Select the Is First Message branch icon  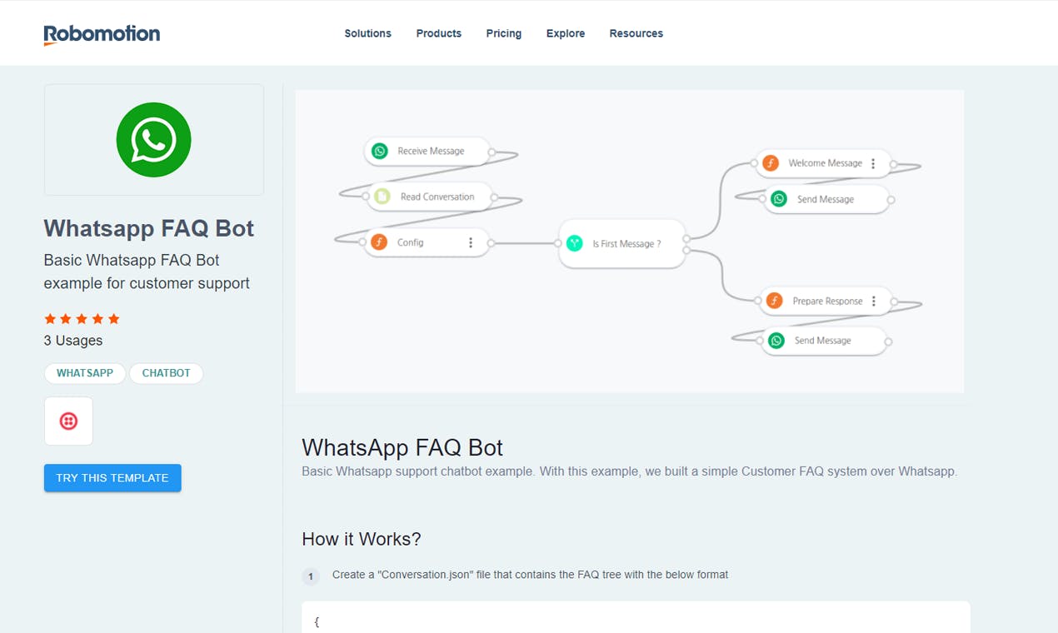[x=574, y=243]
